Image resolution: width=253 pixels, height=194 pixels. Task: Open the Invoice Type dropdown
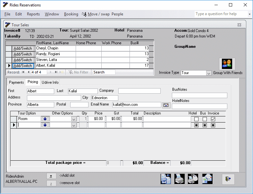(209, 73)
